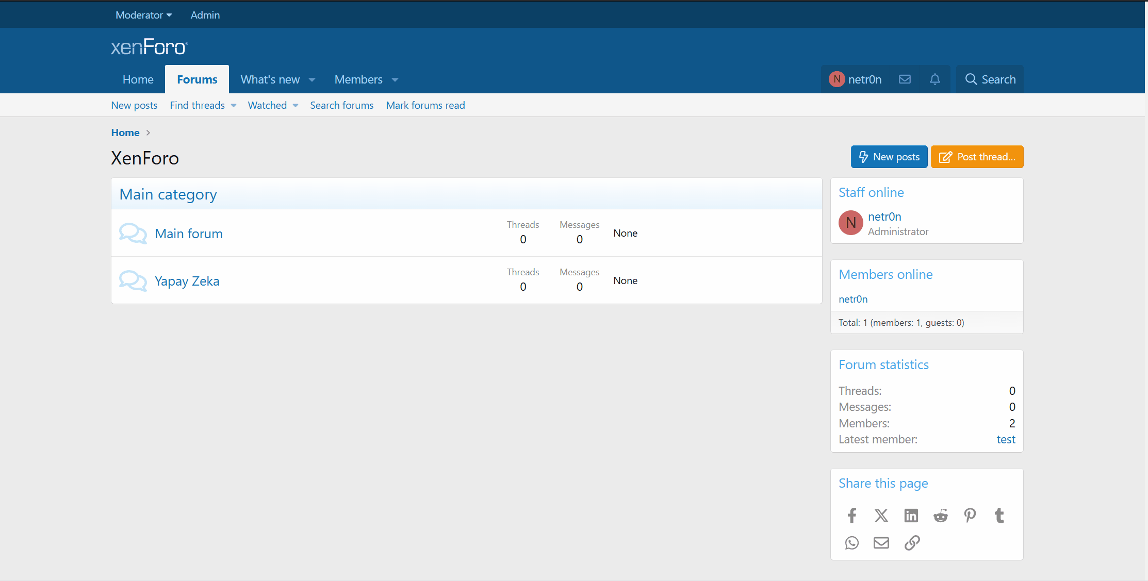Click the Yapay Zeka chat bubble icon
Screen dimensions: 1148x581
133,281
